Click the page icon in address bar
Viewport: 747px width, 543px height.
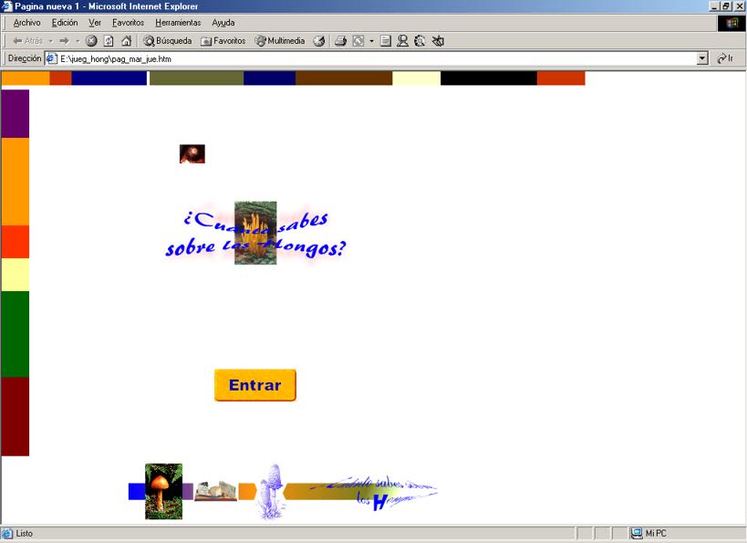click(51, 58)
